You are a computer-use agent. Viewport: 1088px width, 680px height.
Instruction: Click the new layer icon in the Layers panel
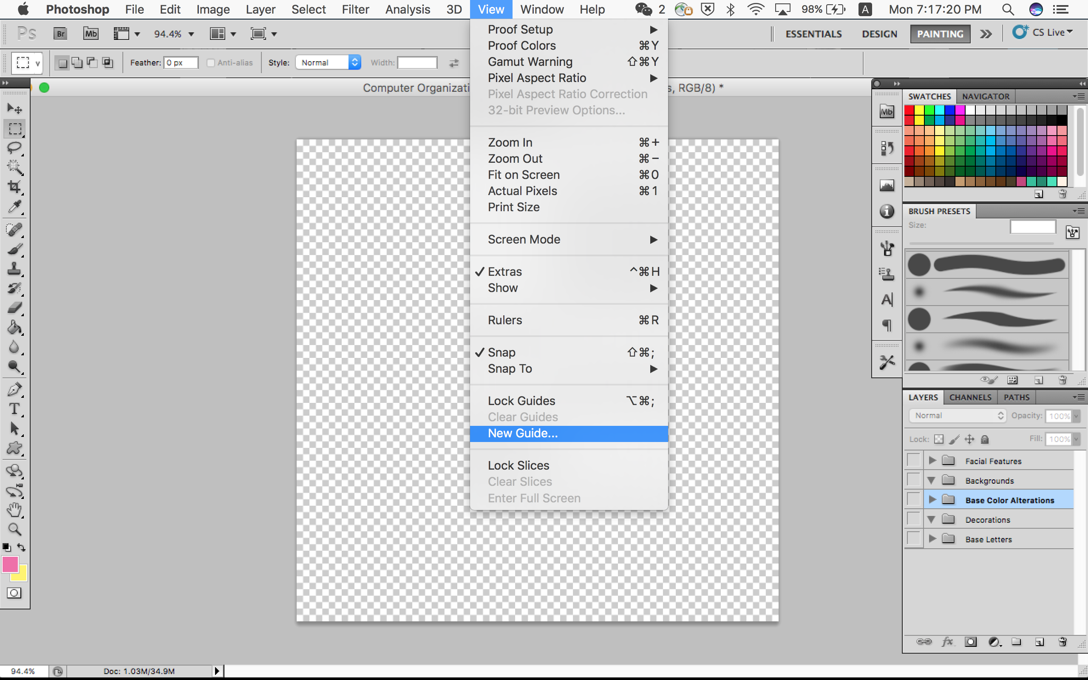(x=1039, y=642)
